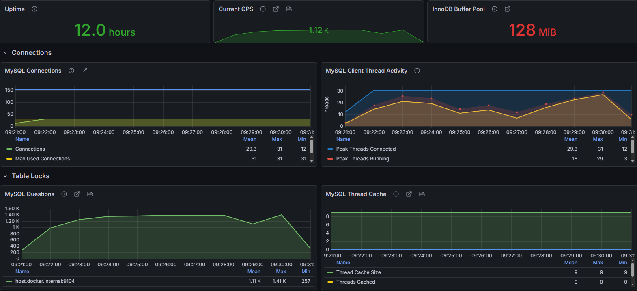Open the Uptime panel info icon

(34, 9)
